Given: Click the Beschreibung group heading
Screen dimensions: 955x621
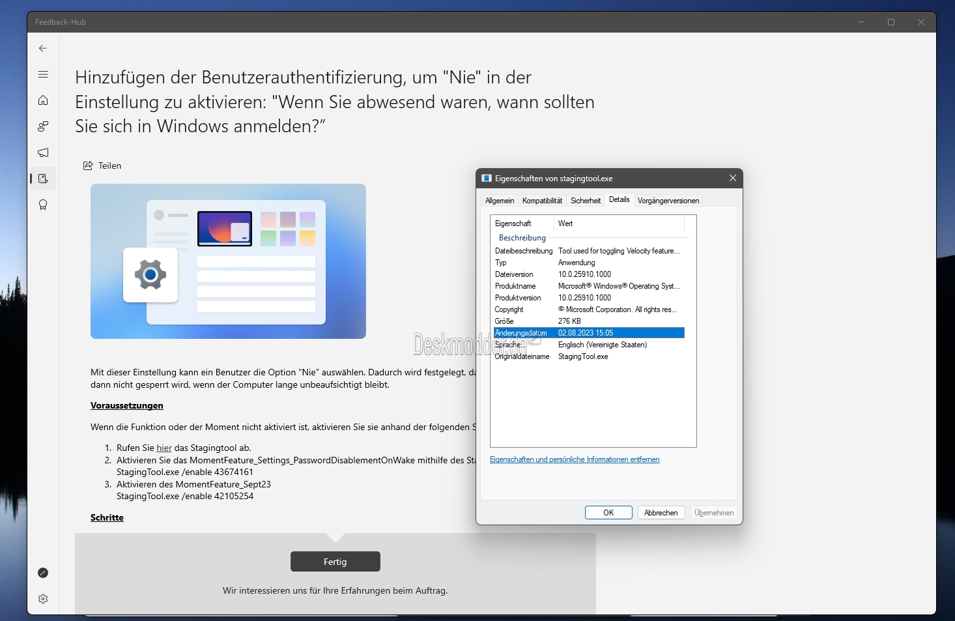Looking at the screenshot, I should coord(522,238).
